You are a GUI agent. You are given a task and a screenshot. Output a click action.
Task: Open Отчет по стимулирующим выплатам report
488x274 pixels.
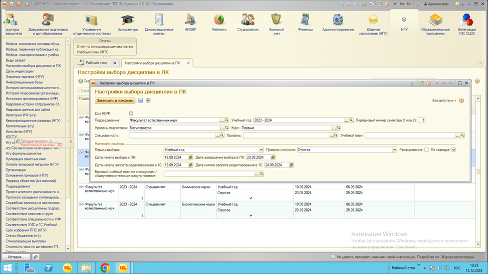click(x=105, y=46)
